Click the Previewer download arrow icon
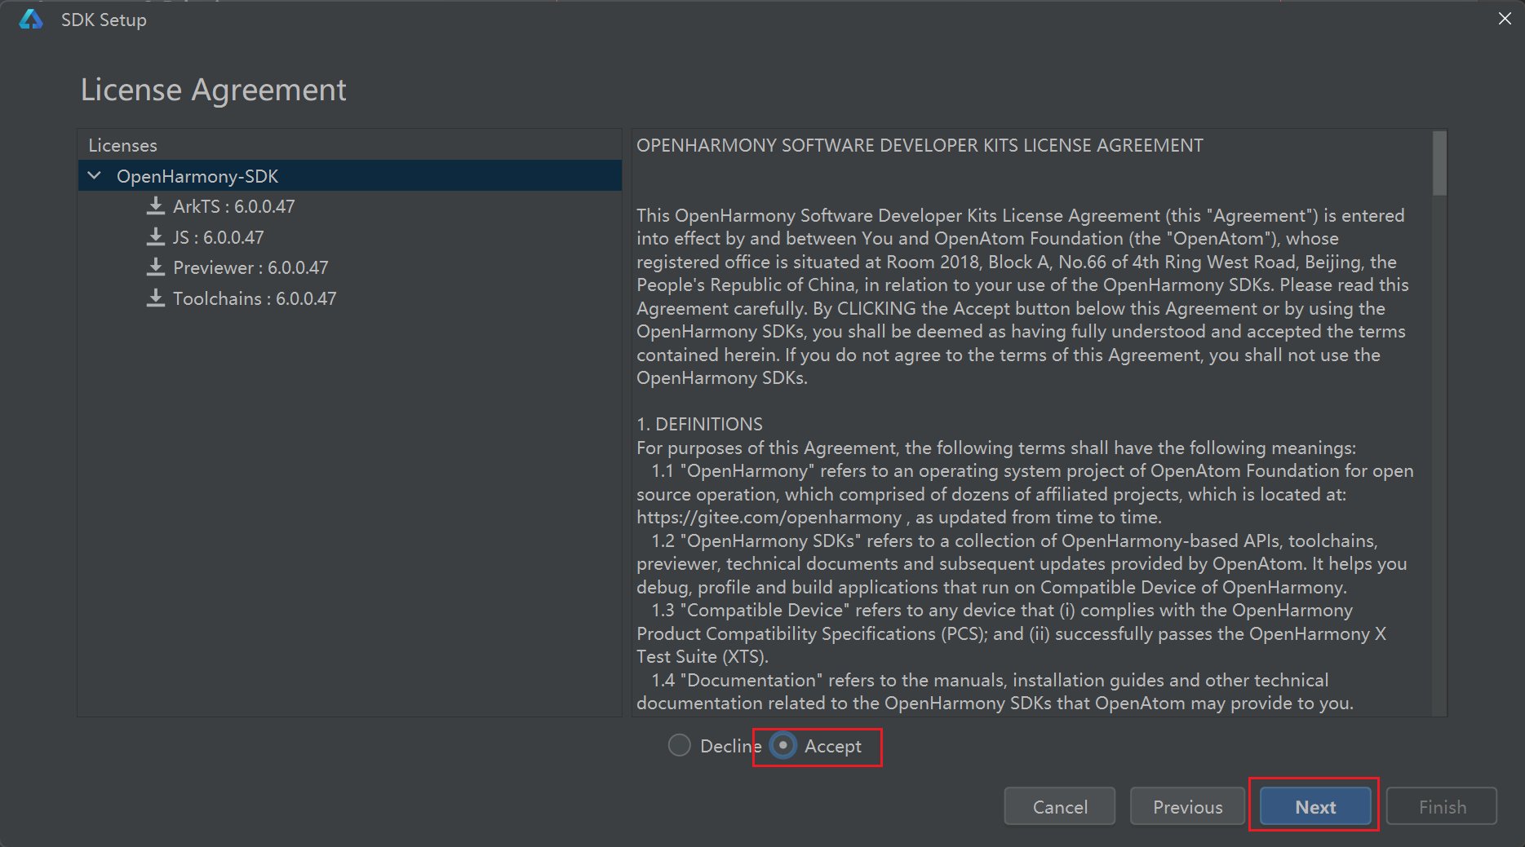 click(x=155, y=267)
